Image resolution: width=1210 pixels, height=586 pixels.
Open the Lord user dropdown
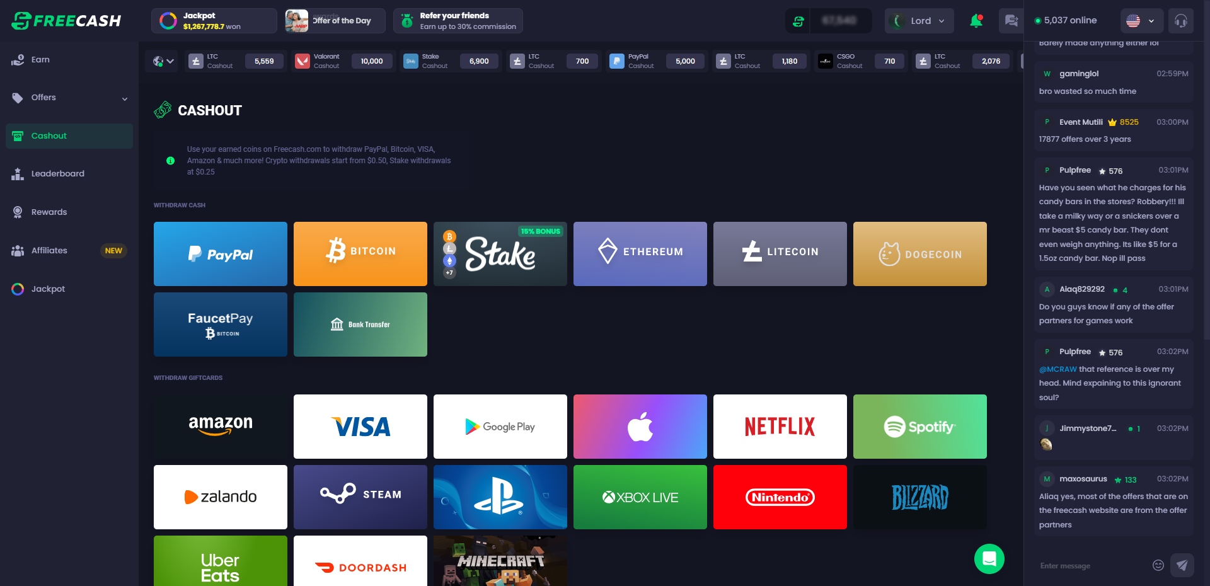[919, 21]
